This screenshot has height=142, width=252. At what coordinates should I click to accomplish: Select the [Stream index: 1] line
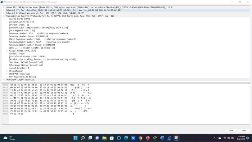(19, 25)
